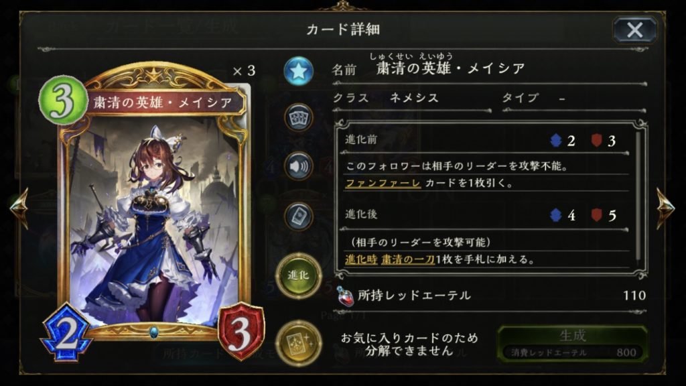Play the card voice speaker icon
The image size is (686, 386).
pos(298,166)
